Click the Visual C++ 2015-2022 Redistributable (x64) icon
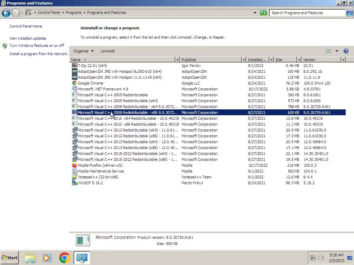The height and width of the screenshot is (265, 354). (75, 153)
